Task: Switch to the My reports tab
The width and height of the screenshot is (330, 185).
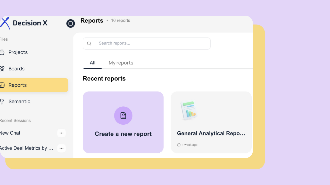Action: click(x=121, y=63)
